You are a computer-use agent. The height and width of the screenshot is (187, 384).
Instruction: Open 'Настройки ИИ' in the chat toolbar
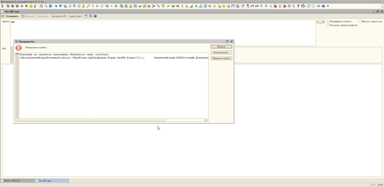coord(59,16)
